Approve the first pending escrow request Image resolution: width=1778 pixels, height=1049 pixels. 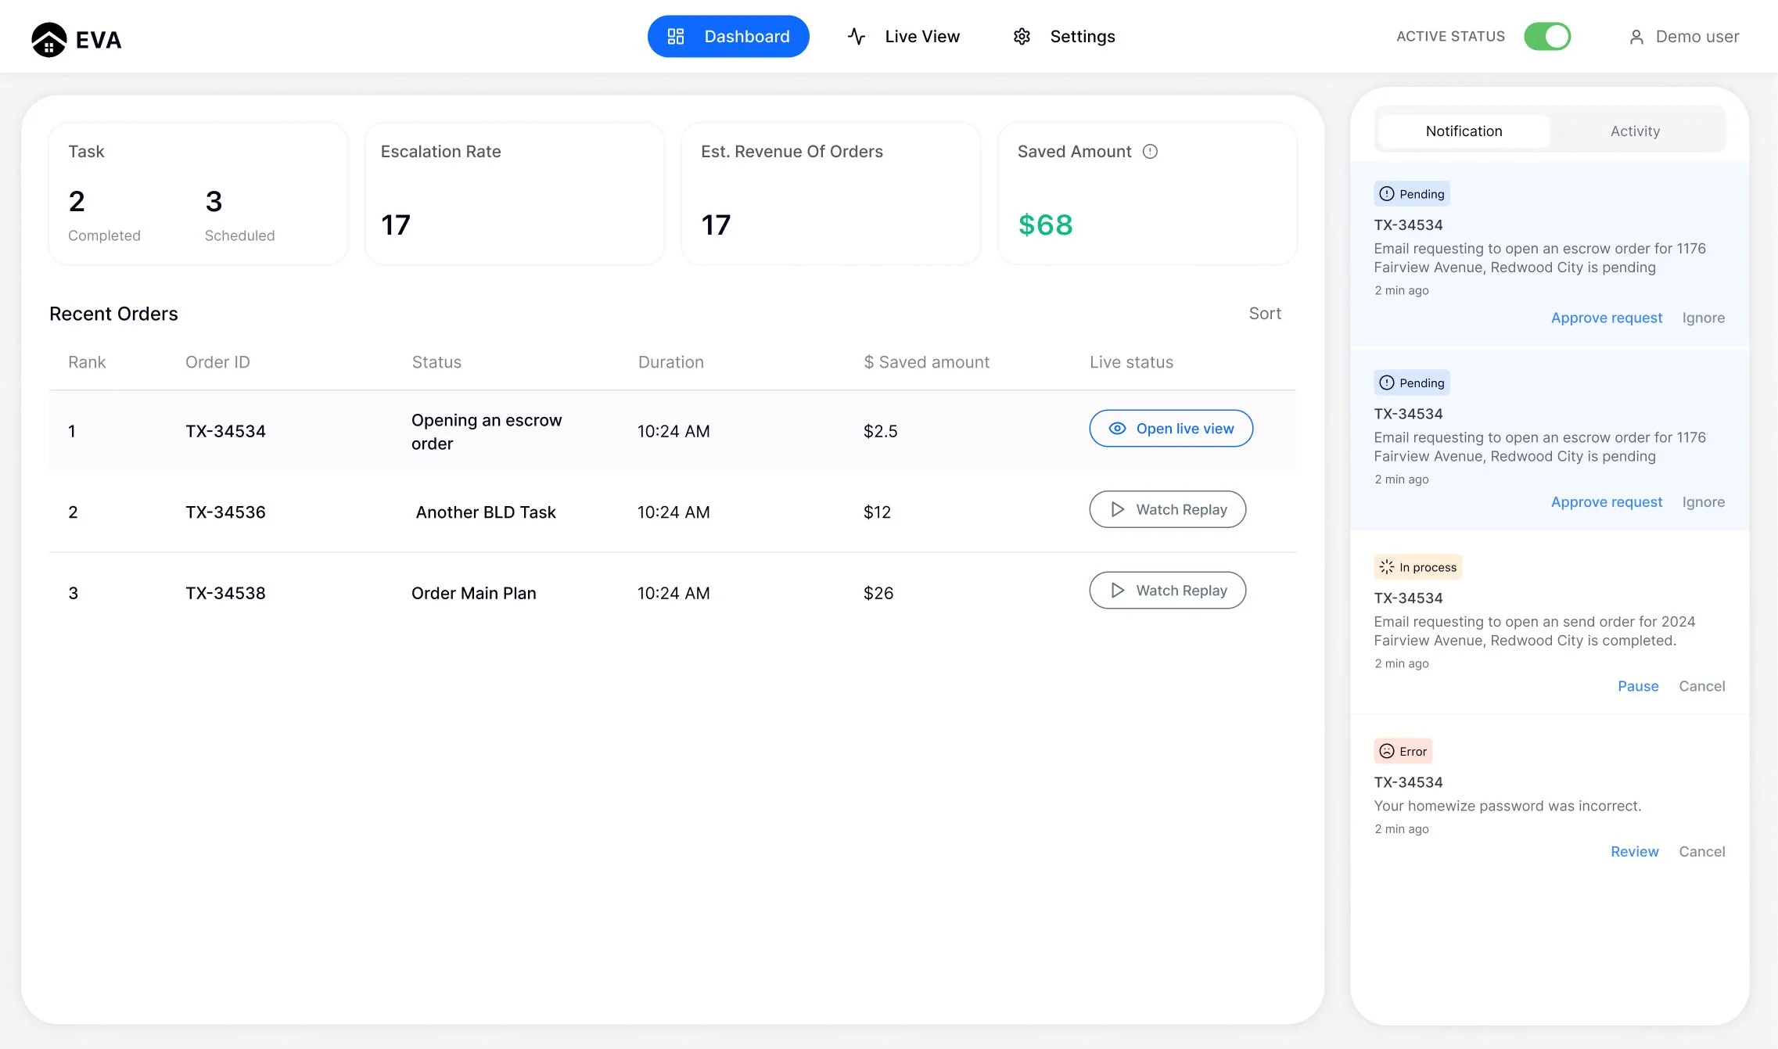(1606, 318)
